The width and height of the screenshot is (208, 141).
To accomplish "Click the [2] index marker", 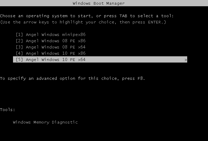I will 19,41.
